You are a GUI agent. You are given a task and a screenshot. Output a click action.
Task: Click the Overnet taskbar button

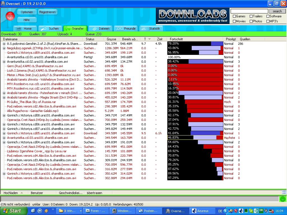coord(175,211)
